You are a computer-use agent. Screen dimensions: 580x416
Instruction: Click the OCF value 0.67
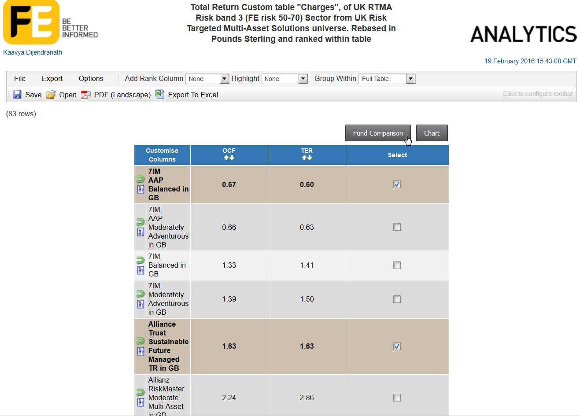tap(229, 184)
